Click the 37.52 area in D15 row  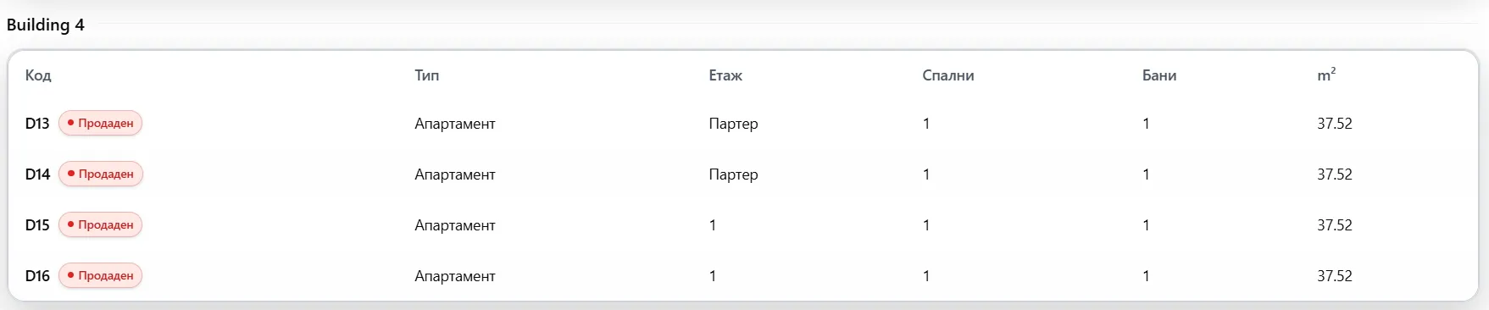(x=1334, y=225)
